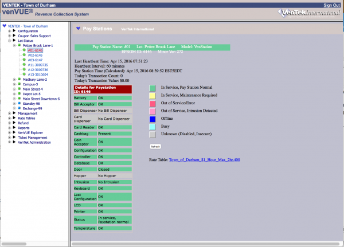
Task: Open the Reports tree entry
Action: pyautogui.click(x=24, y=128)
